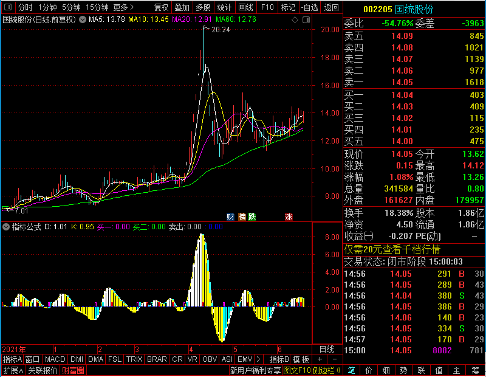Switch indicator to MACD

pyautogui.click(x=55, y=359)
